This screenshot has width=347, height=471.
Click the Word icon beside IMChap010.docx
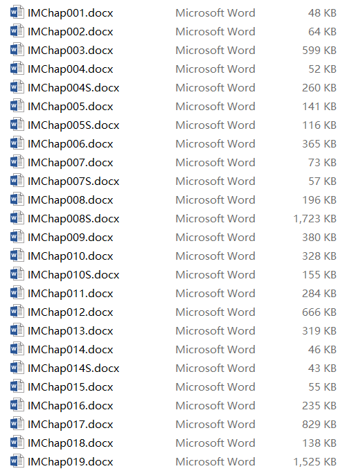[17, 256]
